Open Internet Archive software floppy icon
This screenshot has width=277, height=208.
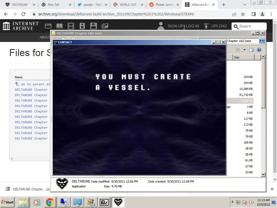(93, 26)
